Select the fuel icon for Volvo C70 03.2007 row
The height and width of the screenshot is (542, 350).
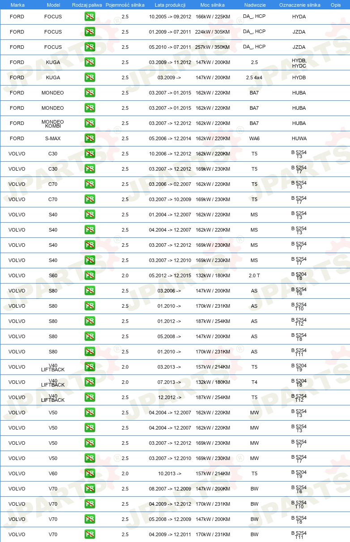click(90, 199)
